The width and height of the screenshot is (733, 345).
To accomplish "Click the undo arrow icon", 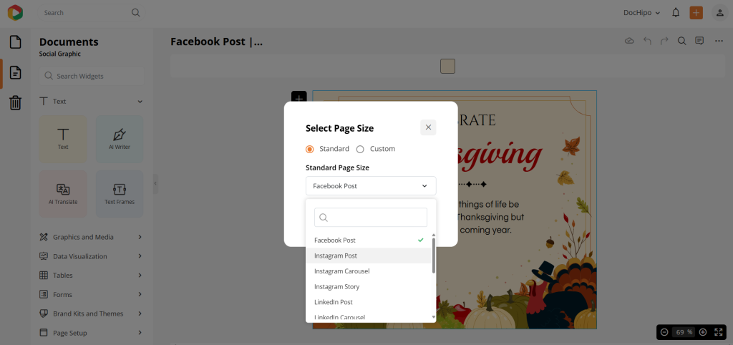I will click(x=647, y=42).
